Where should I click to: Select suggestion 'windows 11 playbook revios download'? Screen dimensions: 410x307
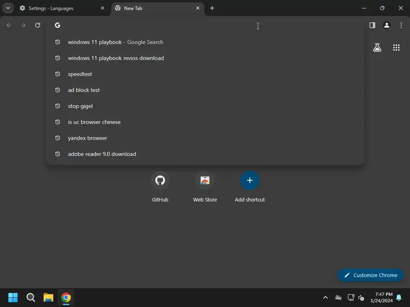point(205,58)
